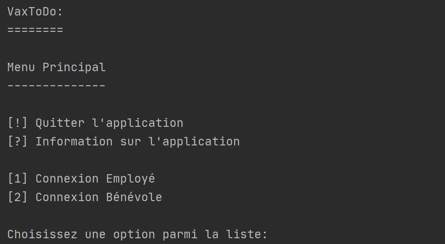Click the word sur in the information line
This screenshot has height=244, width=445.
coord(131,142)
